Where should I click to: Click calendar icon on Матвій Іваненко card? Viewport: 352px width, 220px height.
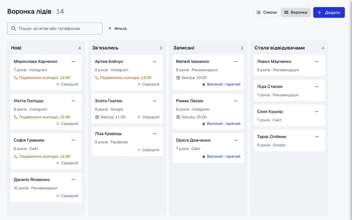coord(178,78)
